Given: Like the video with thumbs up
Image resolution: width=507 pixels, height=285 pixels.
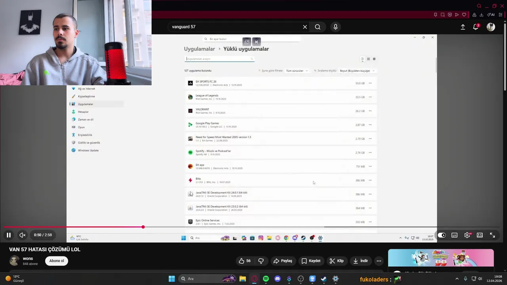Looking at the screenshot, I should [x=245, y=261].
